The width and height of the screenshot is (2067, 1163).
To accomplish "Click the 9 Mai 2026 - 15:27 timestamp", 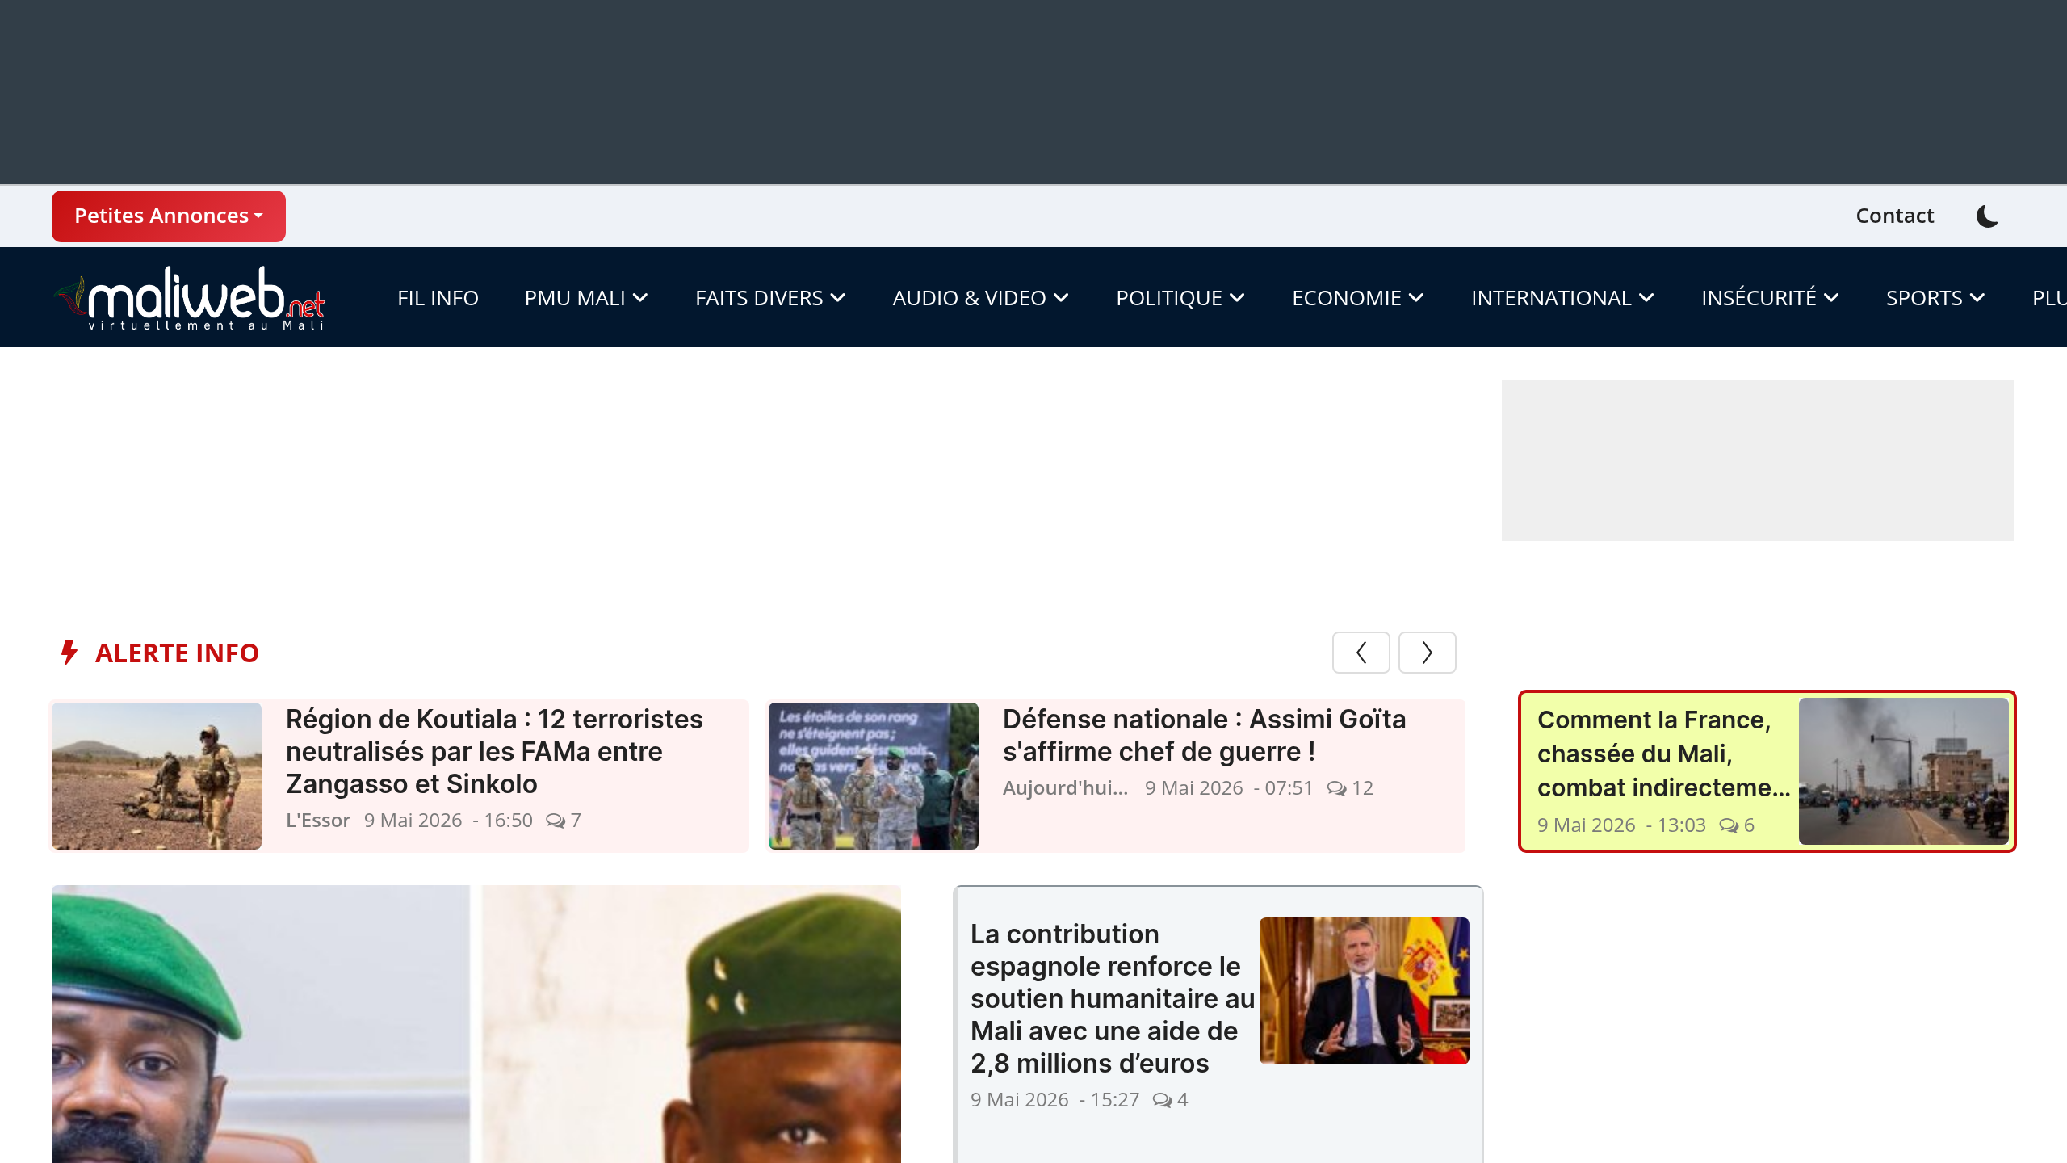I will point(1054,1100).
